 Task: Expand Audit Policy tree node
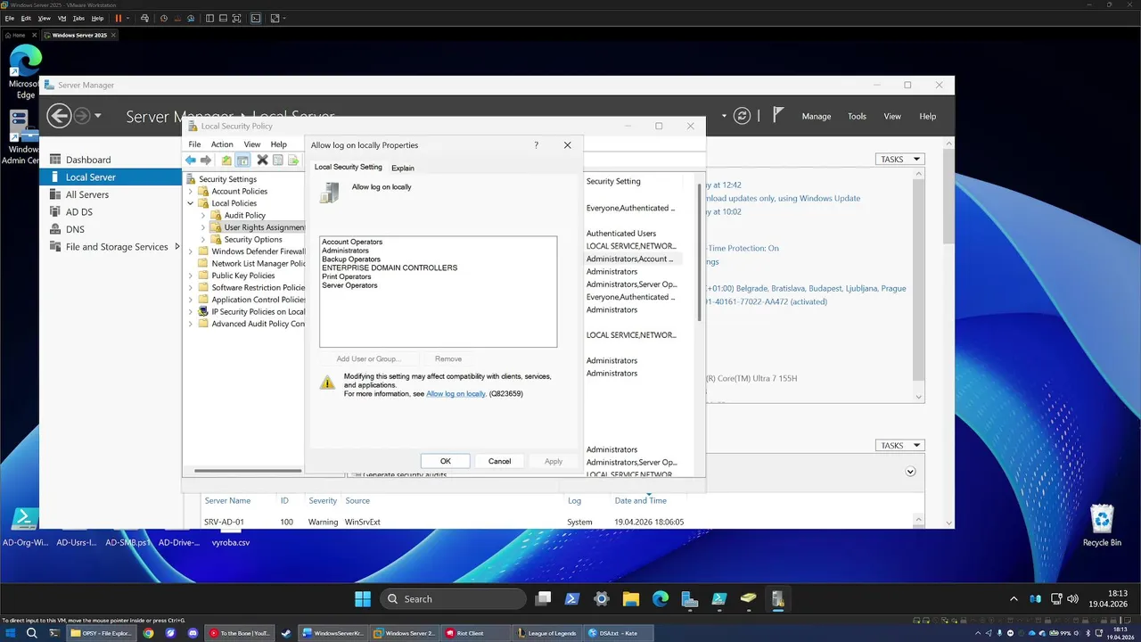203,215
